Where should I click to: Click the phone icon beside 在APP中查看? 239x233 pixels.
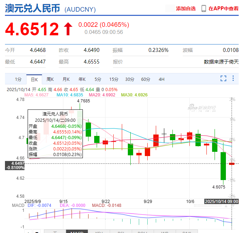click(204, 8)
